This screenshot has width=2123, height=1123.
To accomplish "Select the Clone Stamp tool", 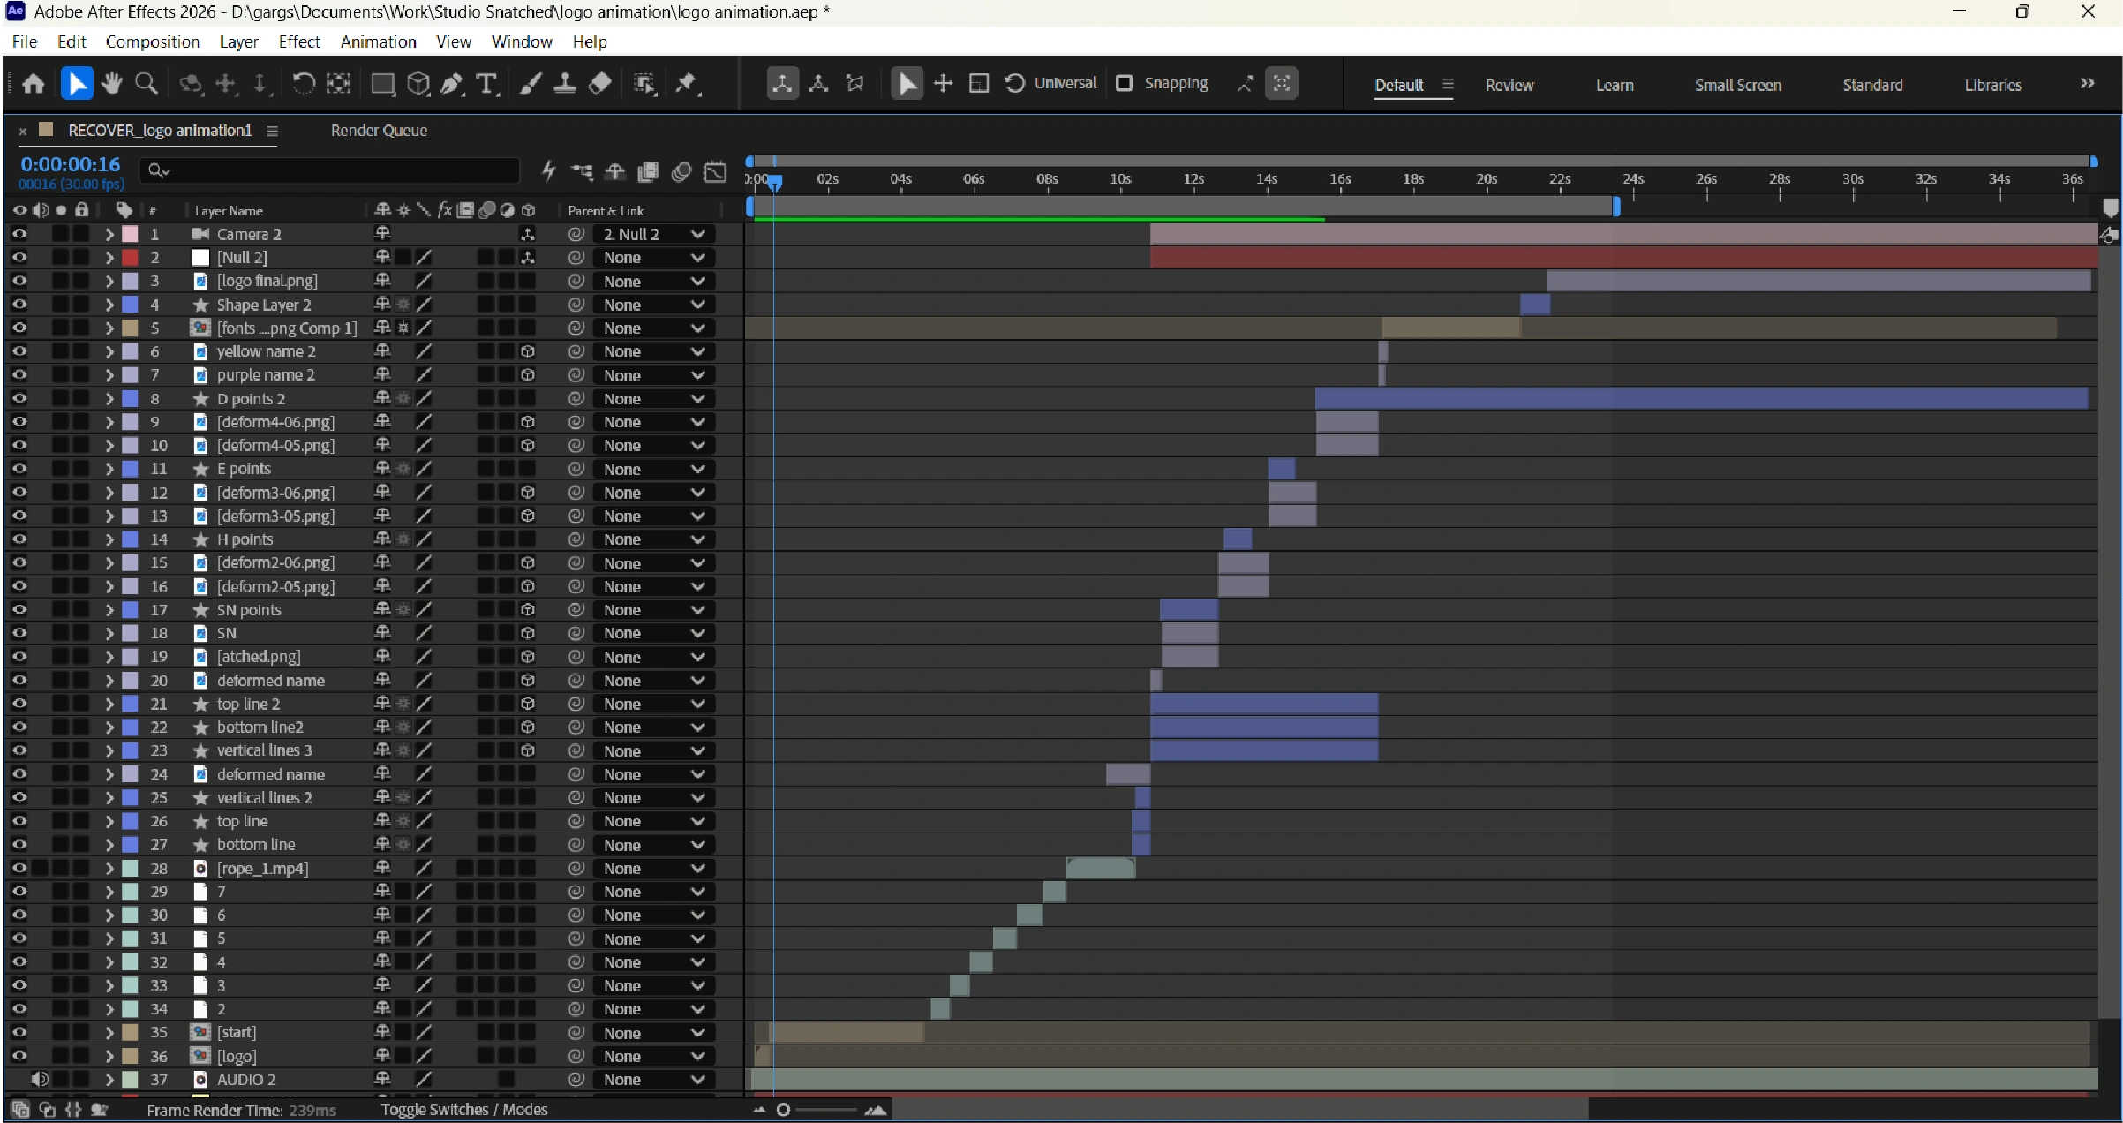I will click(x=565, y=84).
